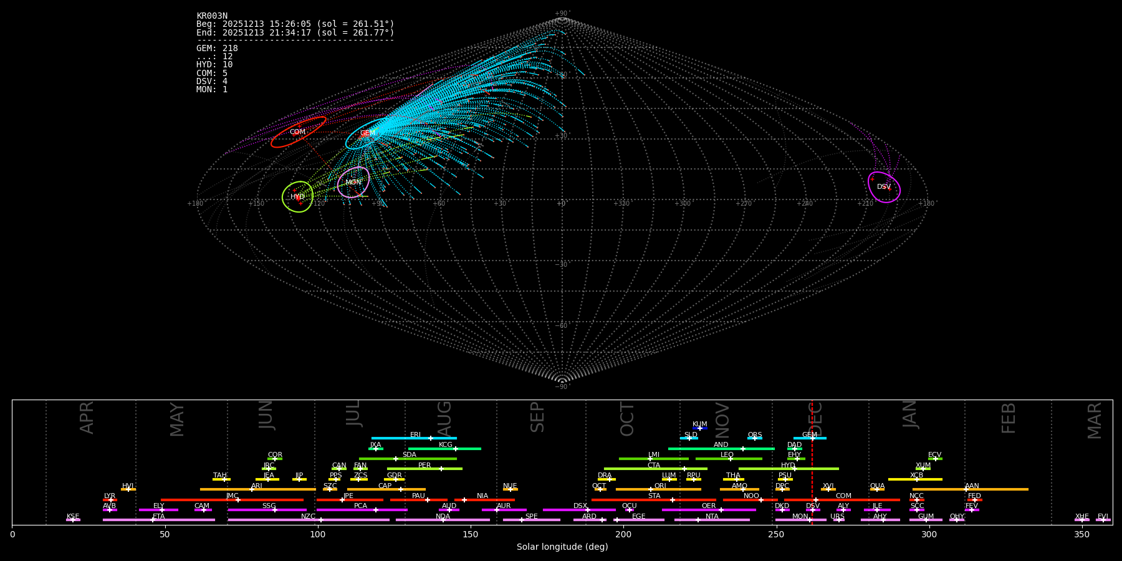Click the AUG month label in the timeline
The height and width of the screenshot is (561, 1122).
click(x=444, y=418)
